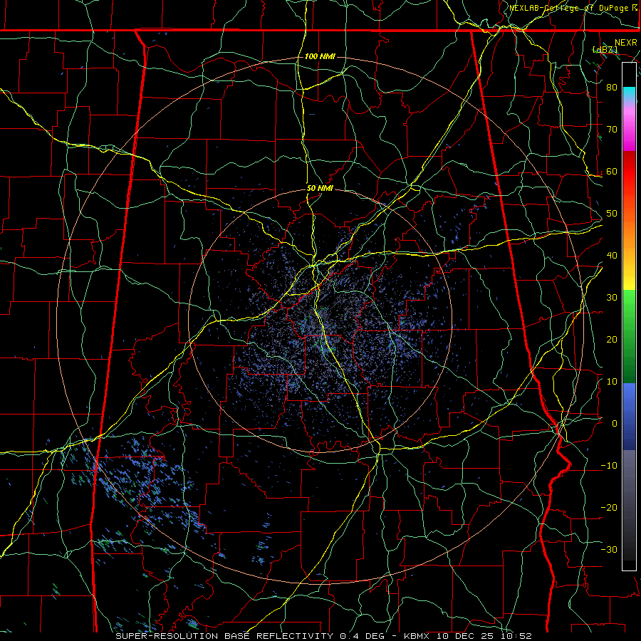Click the -10 value on reflectivity scale
Viewport: 641px width, 641px height.
[609, 466]
